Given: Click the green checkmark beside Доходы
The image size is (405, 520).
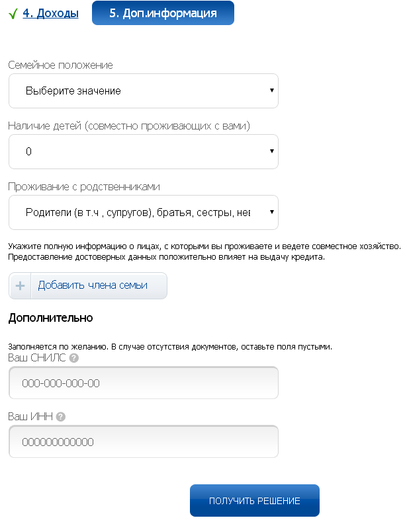Looking at the screenshot, I should click(x=13, y=13).
